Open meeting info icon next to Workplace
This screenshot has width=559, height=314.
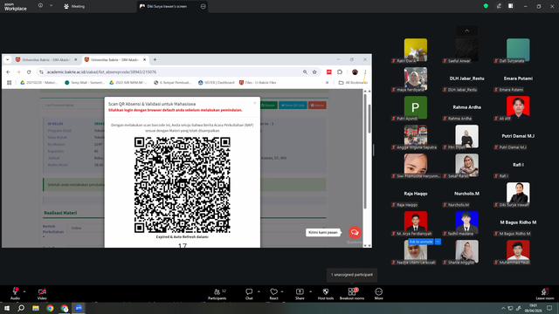tap(40, 6)
